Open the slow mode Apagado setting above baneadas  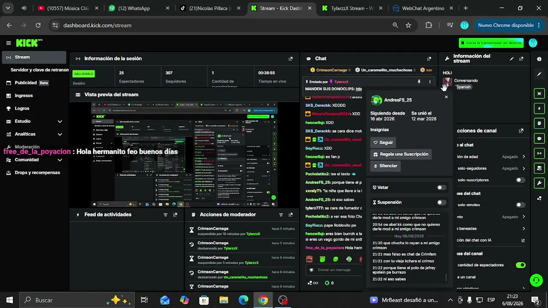[x=513, y=217]
